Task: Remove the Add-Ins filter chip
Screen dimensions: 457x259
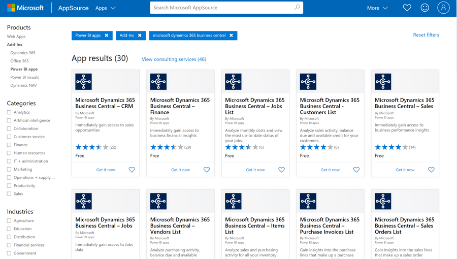Action: point(140,35)
